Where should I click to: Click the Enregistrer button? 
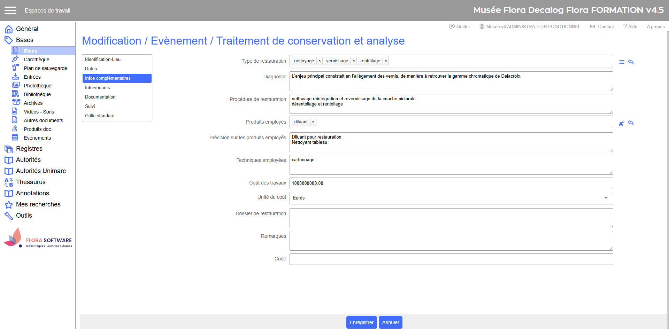(361, 322)
